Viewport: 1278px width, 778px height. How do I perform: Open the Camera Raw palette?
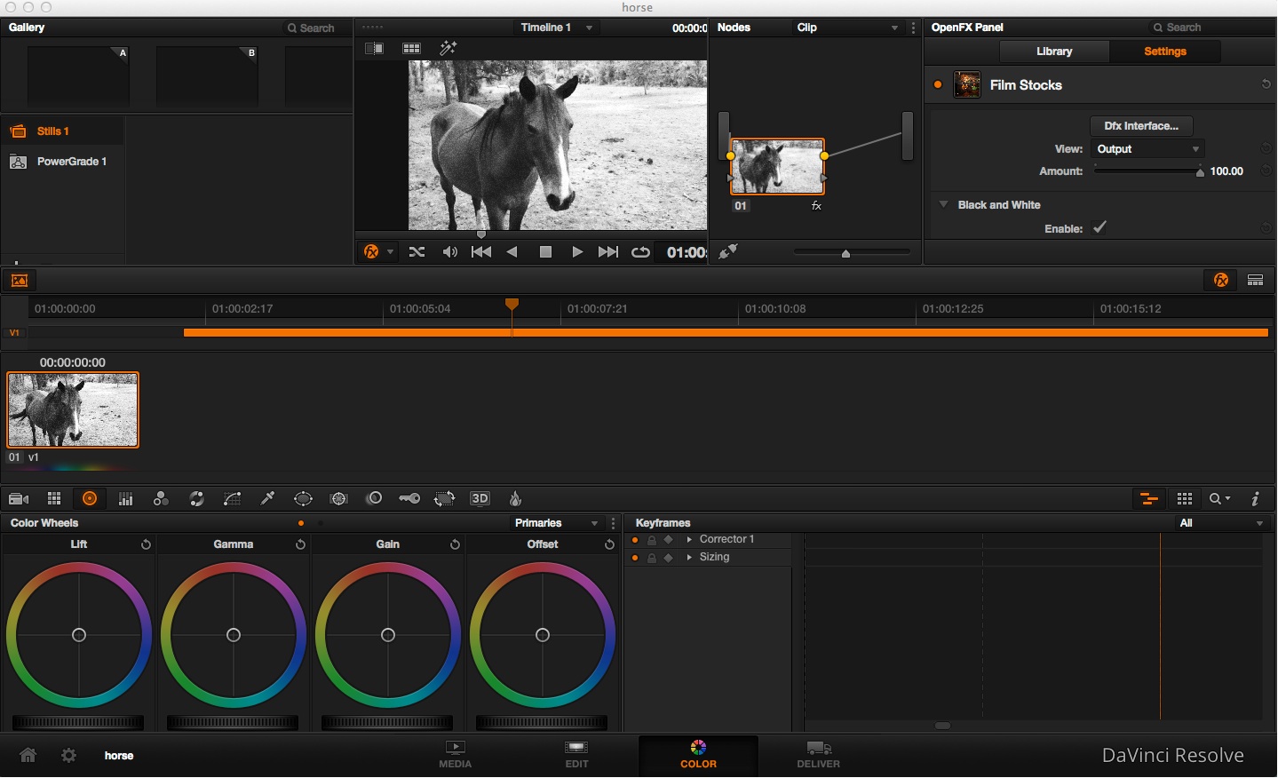coord(19,499)
